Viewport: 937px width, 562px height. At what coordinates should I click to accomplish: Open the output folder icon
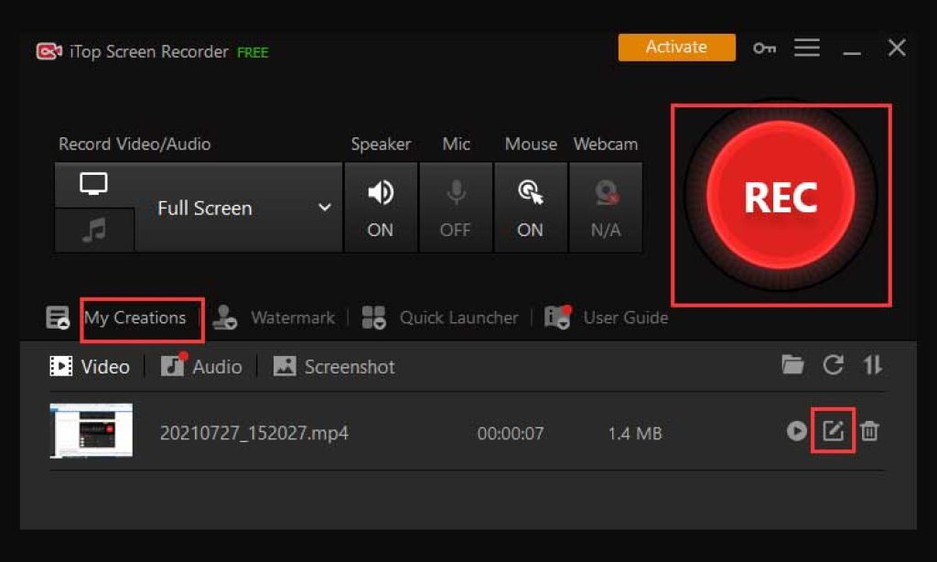(792, 365)
